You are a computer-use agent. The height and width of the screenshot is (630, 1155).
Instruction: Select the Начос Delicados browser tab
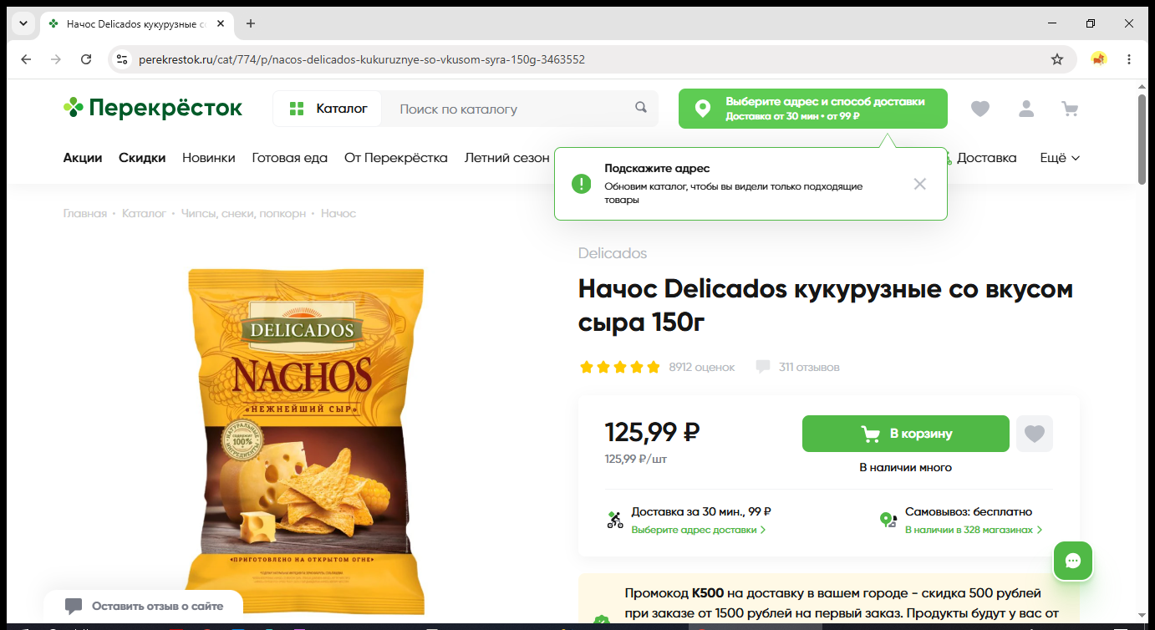[138, 23]
